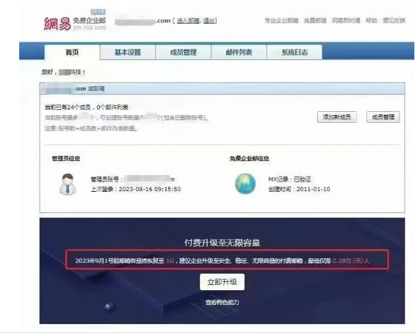Select the 上次登录 timestamp text

pos(136,189)
